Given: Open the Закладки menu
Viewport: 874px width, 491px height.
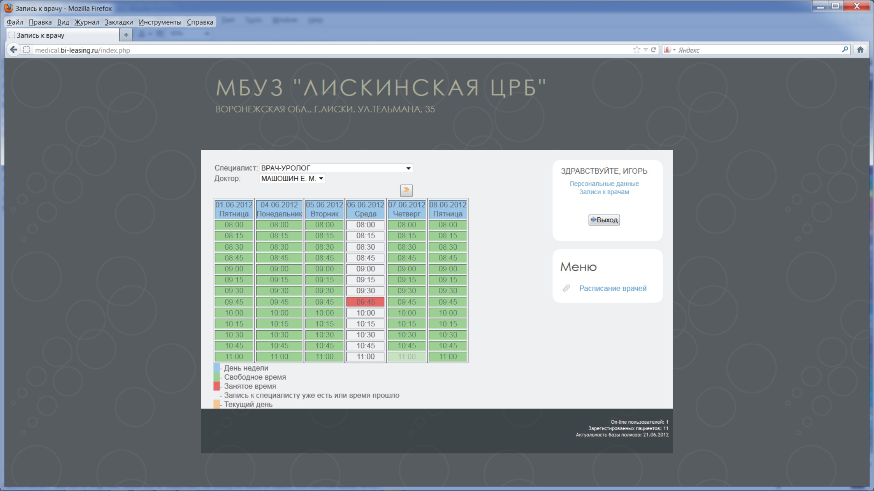Looking at the screenshot, I should click(x=119, y=22).
